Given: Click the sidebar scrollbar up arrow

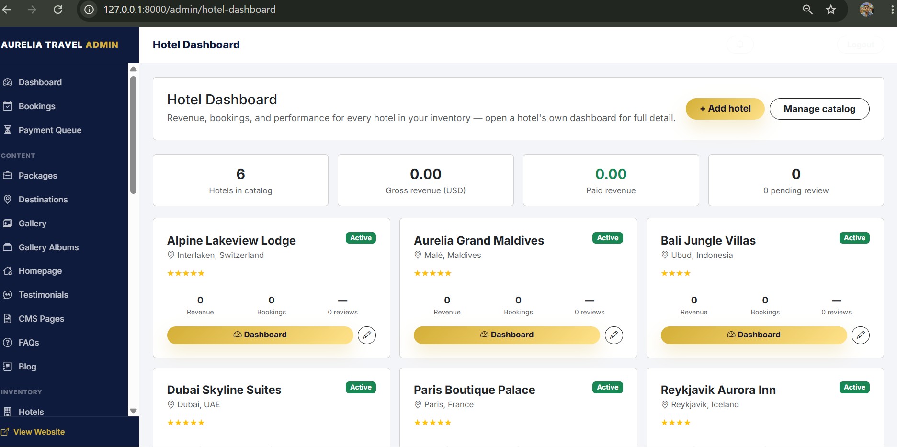Looking at the screenshot, I should point(133,69).
